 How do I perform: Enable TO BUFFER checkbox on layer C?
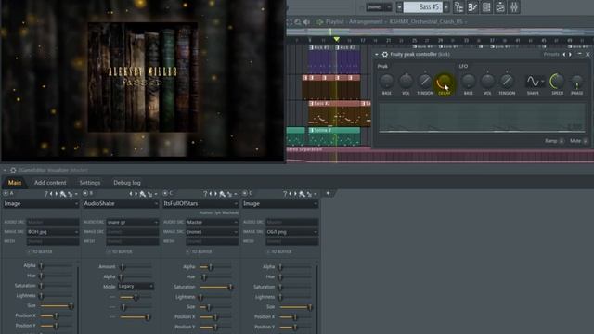tap(188, 251)
